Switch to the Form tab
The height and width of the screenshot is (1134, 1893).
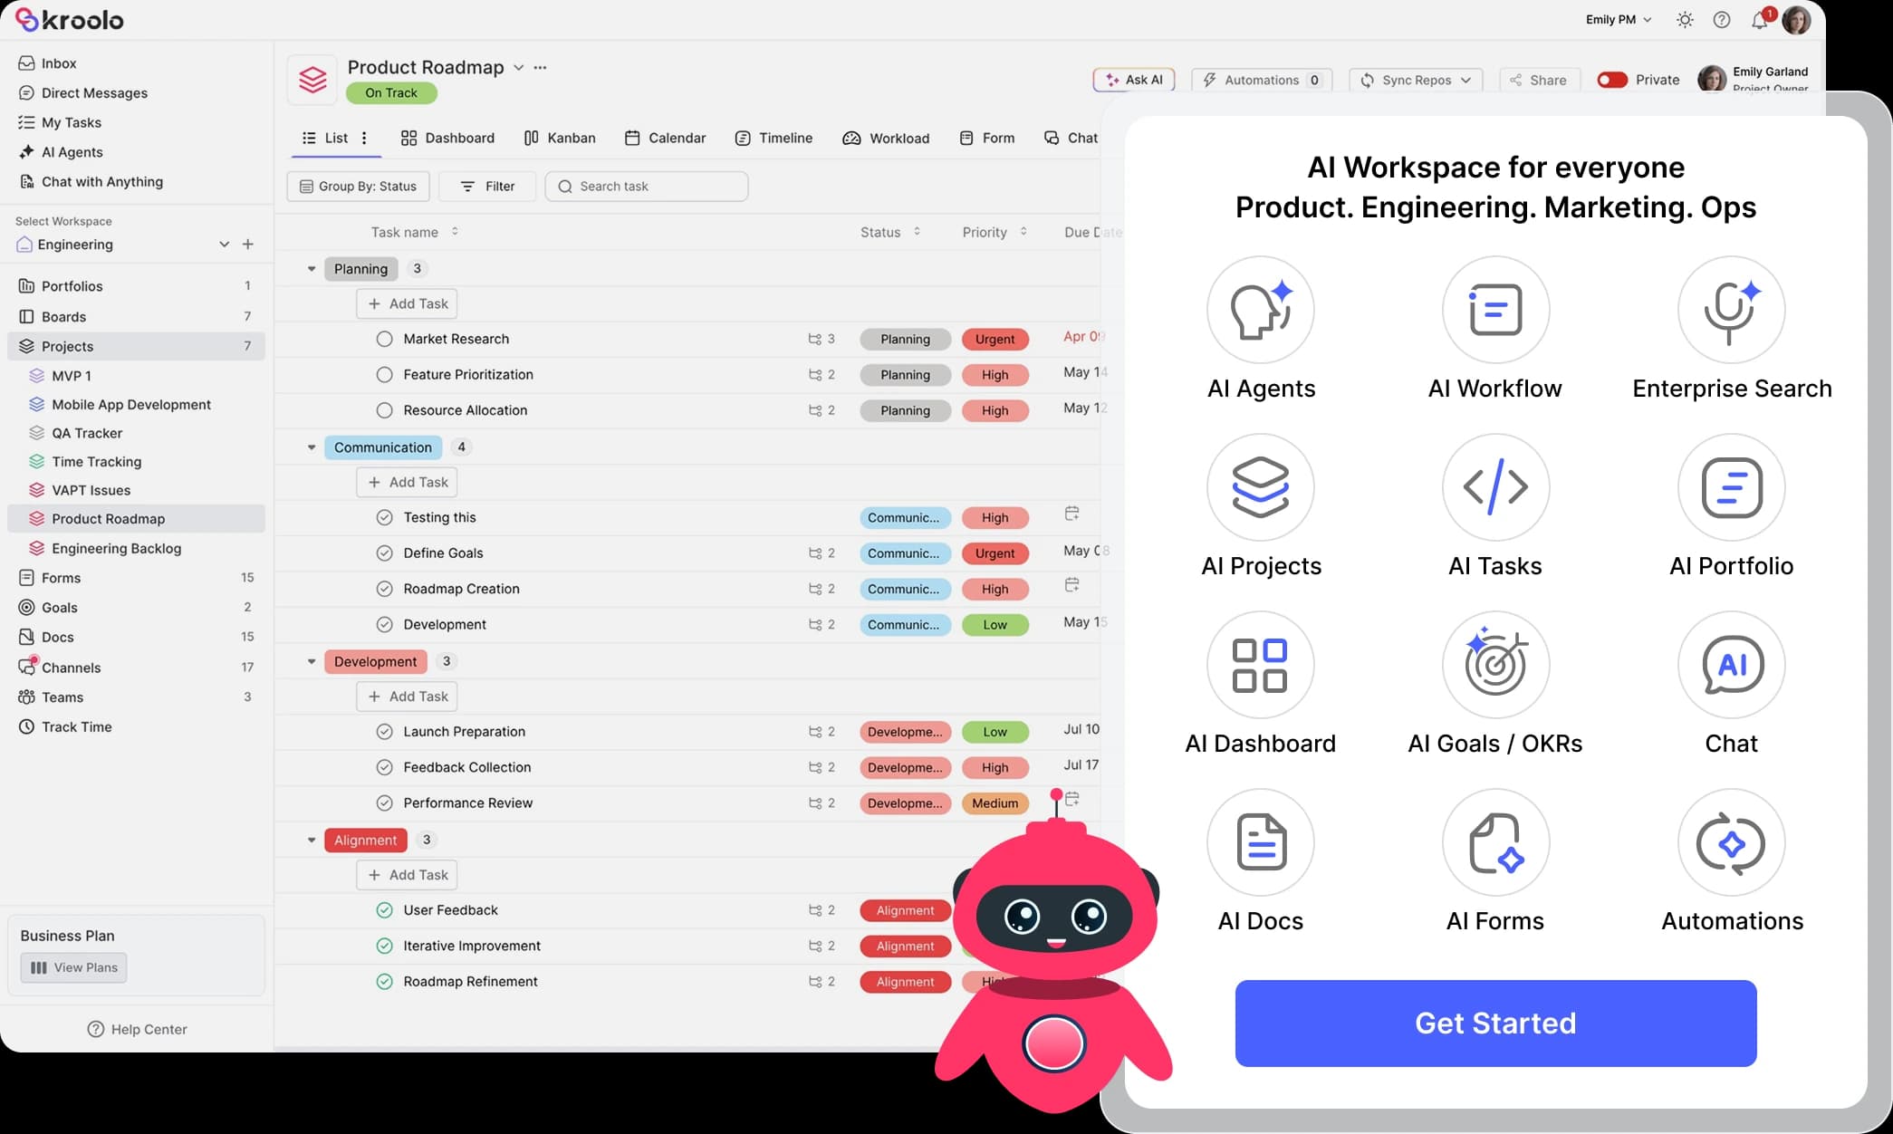(x=986, y=138)
